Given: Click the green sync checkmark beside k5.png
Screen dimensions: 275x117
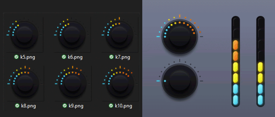Looking at the screenshot, I should (16, 57).
